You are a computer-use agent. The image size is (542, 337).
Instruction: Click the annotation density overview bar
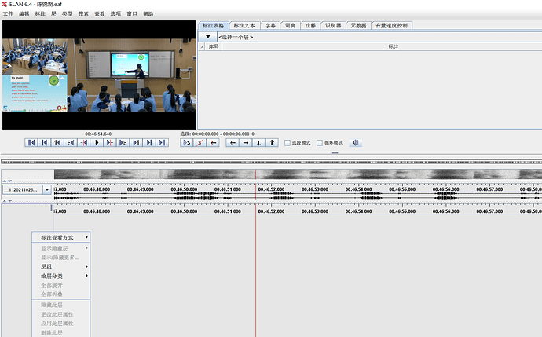point(271,162)
